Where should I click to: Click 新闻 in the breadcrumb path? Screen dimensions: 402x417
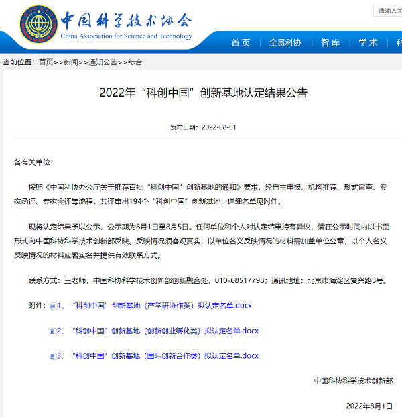[70, 62]
